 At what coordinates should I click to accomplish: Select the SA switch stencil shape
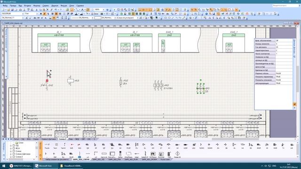218,146
